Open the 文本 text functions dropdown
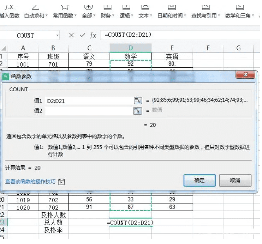262x244 pixels. click(x=145, y=12)
